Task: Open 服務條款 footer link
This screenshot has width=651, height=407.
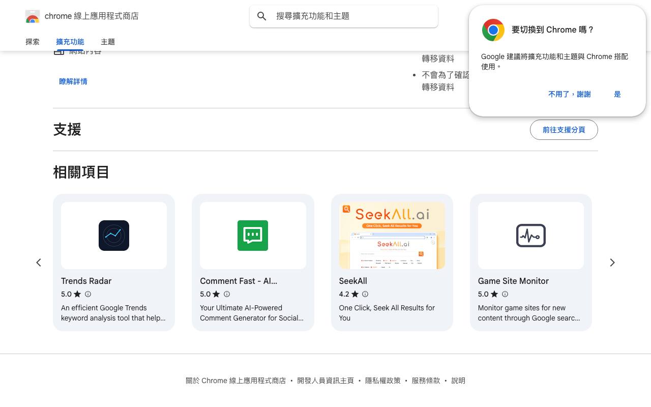Action: [x=426, y=381]
